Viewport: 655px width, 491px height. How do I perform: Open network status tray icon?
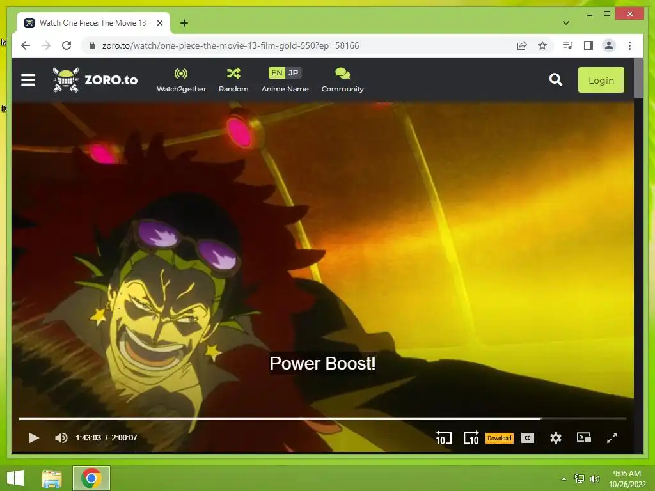(580, 478)
